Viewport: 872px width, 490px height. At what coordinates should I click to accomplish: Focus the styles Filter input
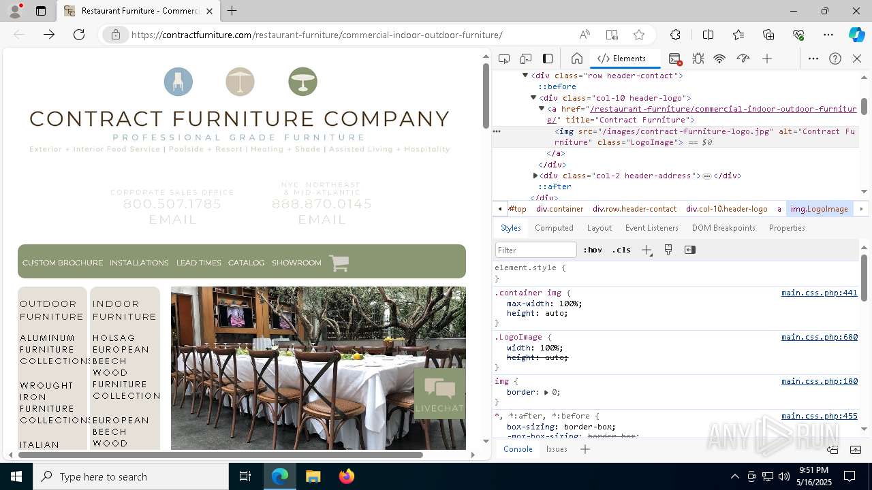[x=535, y=250]
